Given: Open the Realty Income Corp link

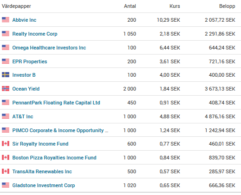Looking at the screenshot, I should [35, 34].
